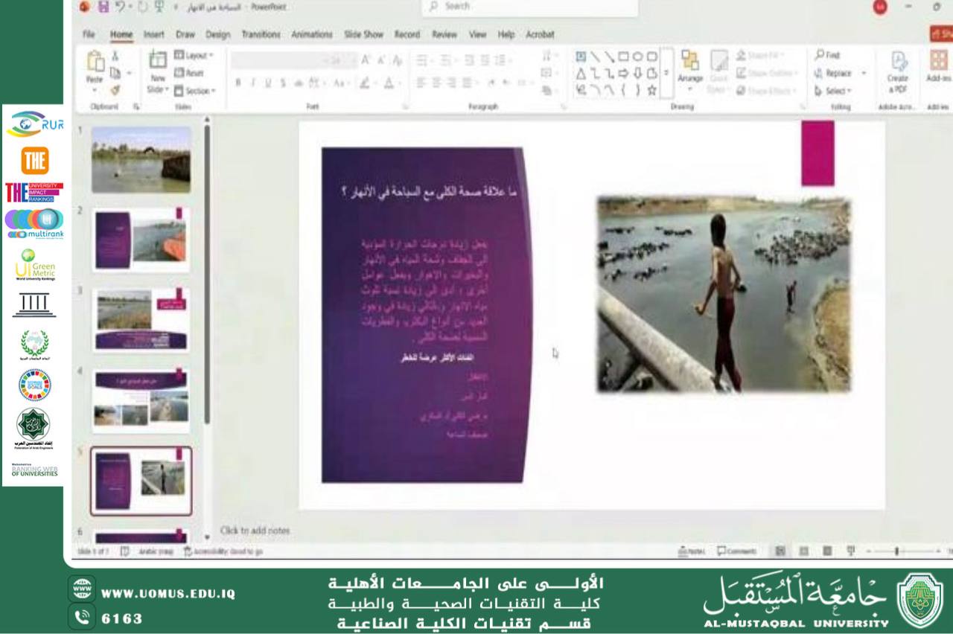Click Notes in the status bar
The width and height of the screenshot is (953, 634).
coord(691,551)
